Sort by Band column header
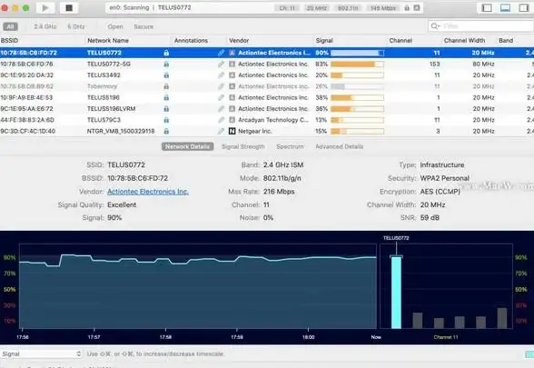534x368 pixels. 506,41
